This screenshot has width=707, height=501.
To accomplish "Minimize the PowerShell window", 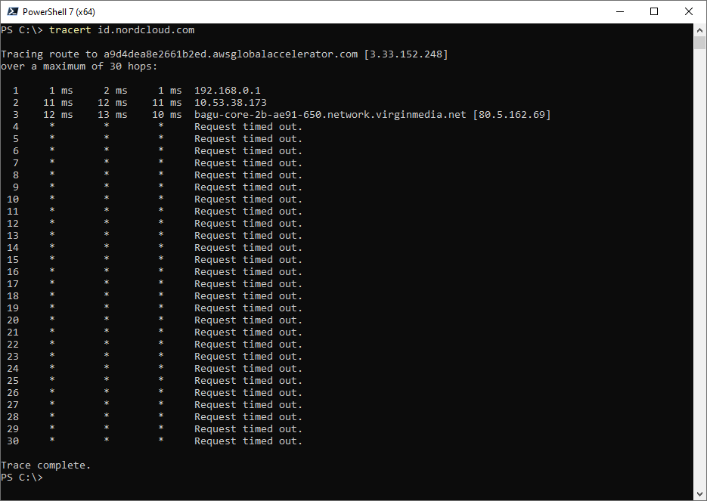I will (x=619, y=11).
